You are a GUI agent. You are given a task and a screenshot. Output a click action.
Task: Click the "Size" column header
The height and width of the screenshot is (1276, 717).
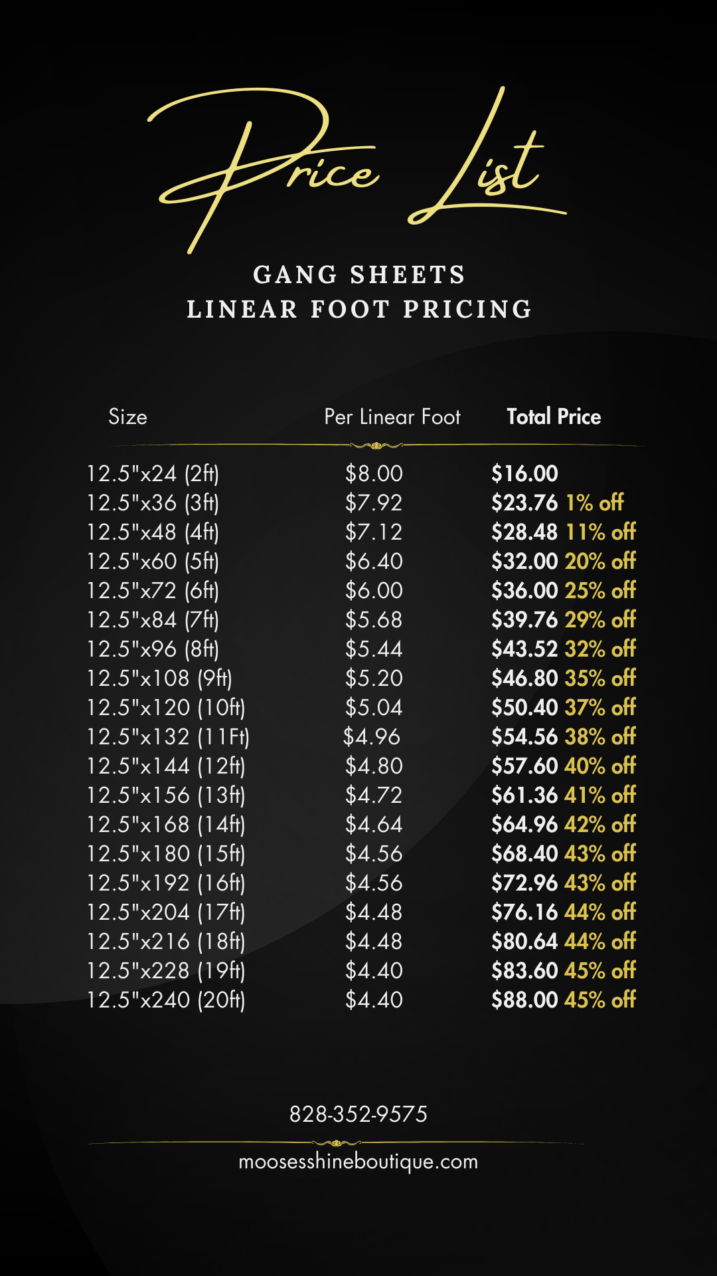click(127, 417)
